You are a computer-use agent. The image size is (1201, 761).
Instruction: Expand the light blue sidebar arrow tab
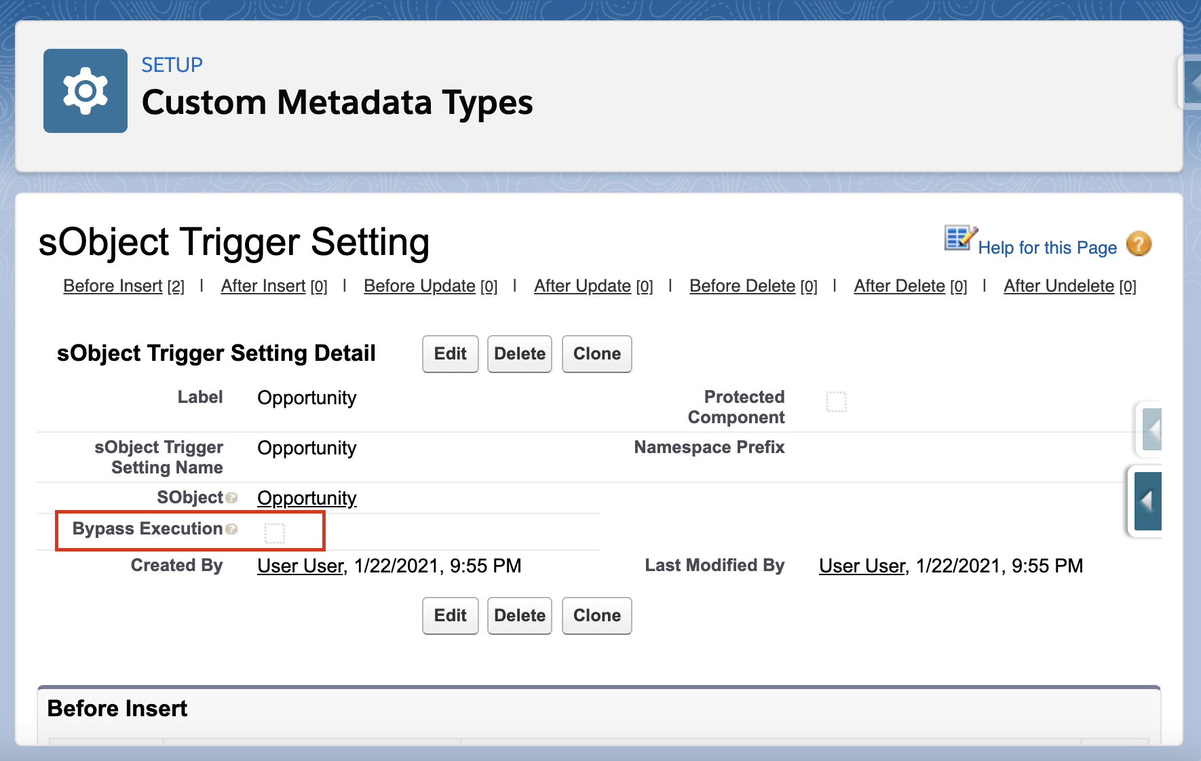click(x=1151, y=429)
